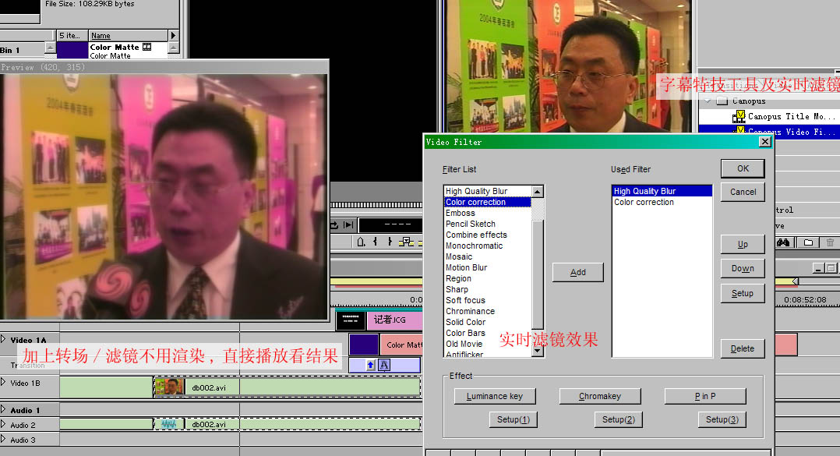Click the P in P effect button
The width and height of the screenshot is (840, 456).
(705, 396)
